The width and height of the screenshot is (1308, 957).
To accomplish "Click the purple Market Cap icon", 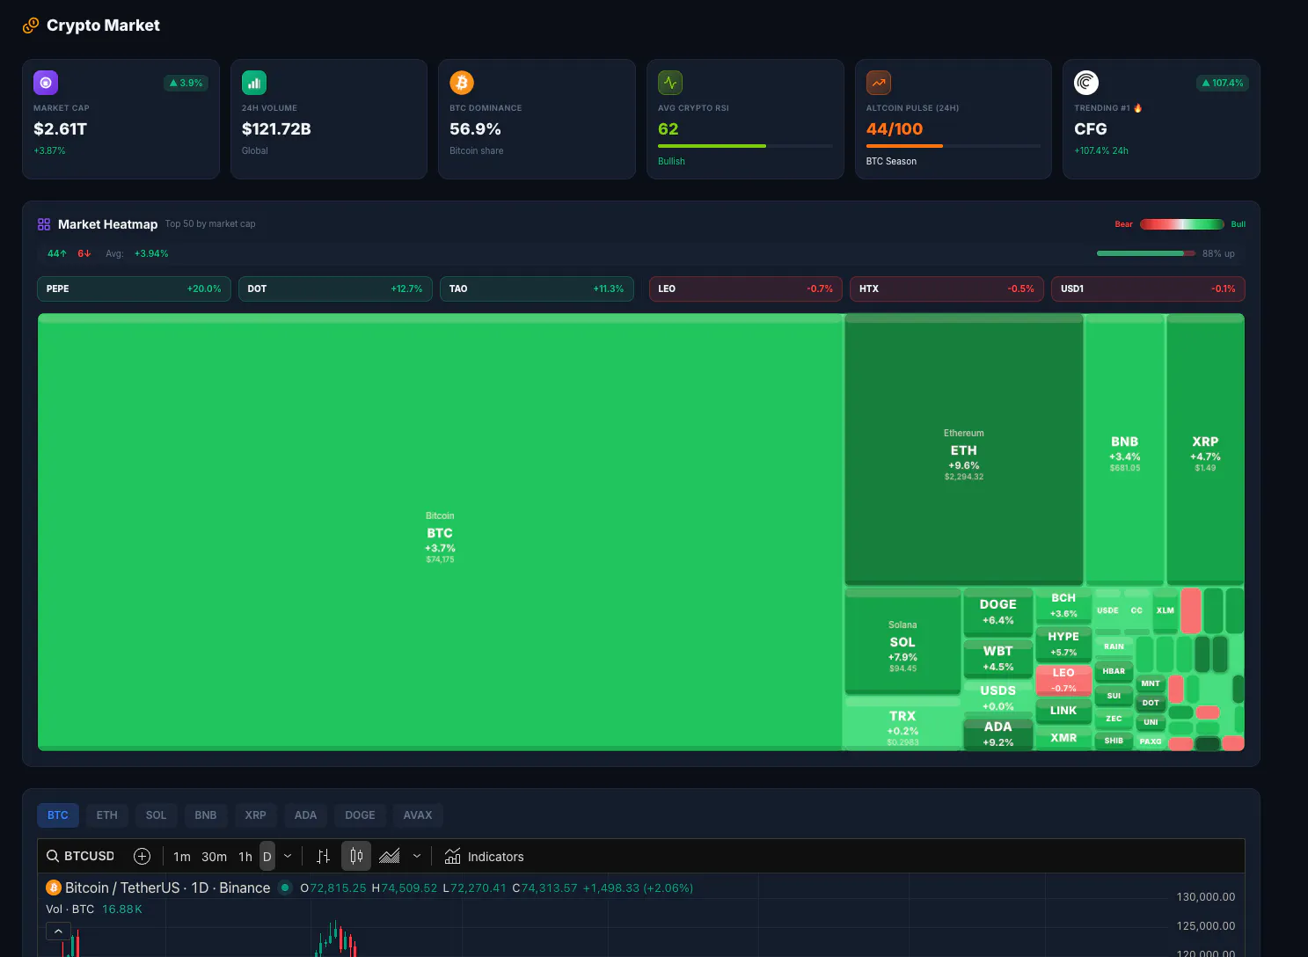I will [x=46, y=83].
